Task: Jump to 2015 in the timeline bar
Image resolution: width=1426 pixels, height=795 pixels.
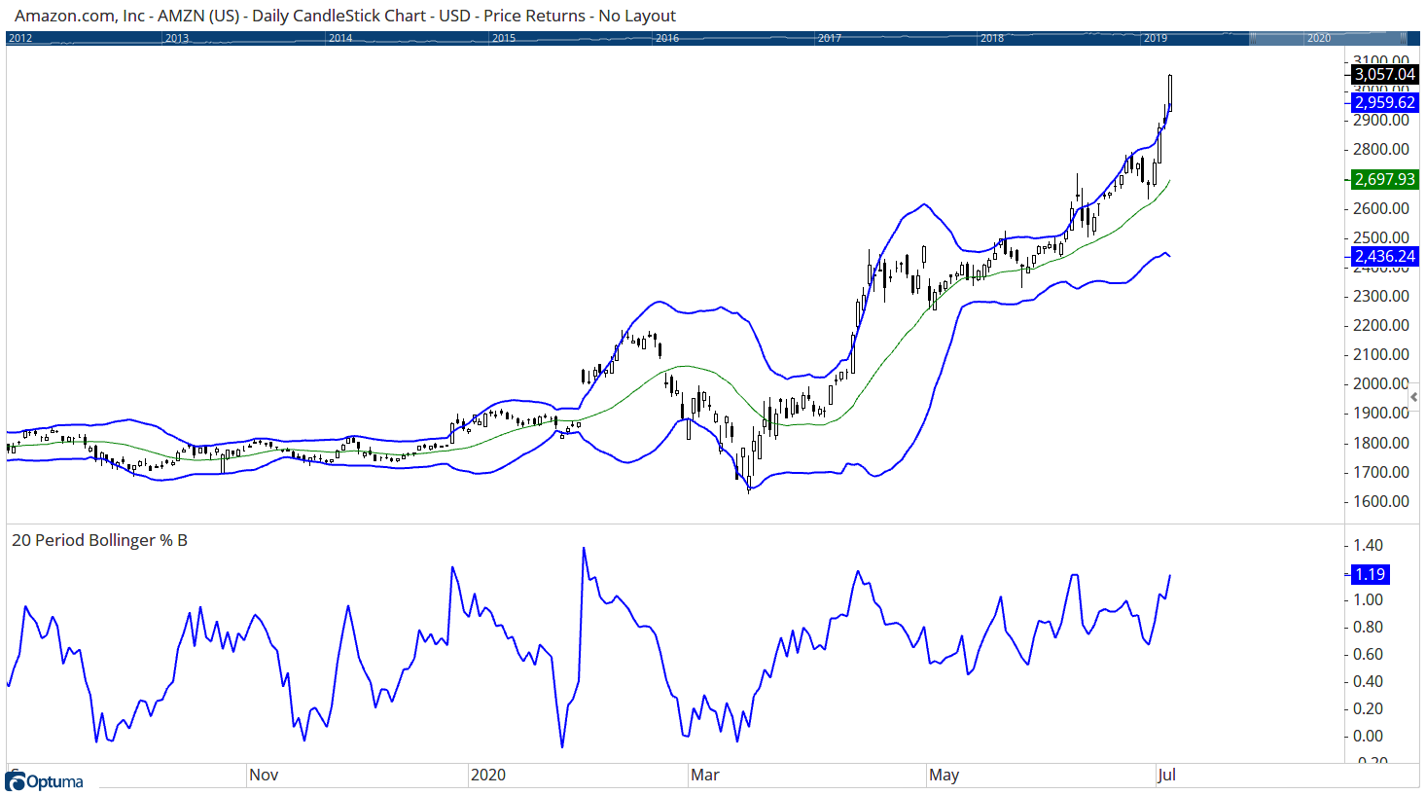Action: [x=504, y=39]
